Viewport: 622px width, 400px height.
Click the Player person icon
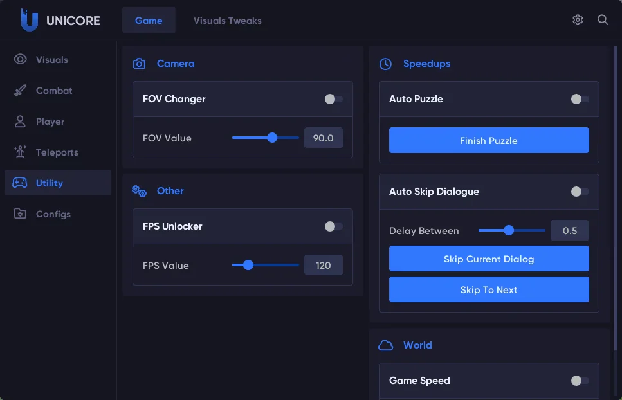tap(21, 122)
